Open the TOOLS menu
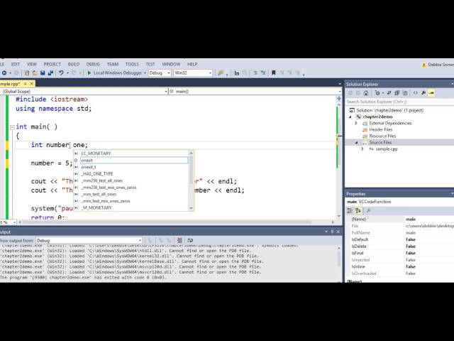Viewport: 454px width, 341px height. [x=132, y=64]
